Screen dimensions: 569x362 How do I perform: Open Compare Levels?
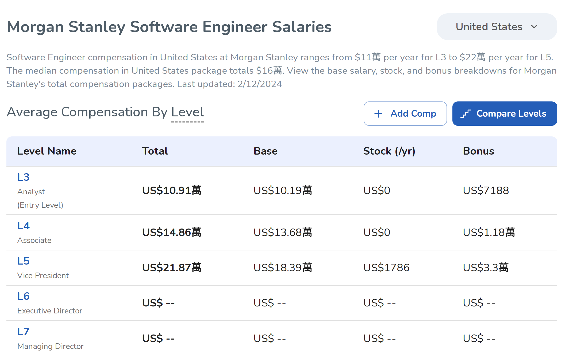pos(505,113)
